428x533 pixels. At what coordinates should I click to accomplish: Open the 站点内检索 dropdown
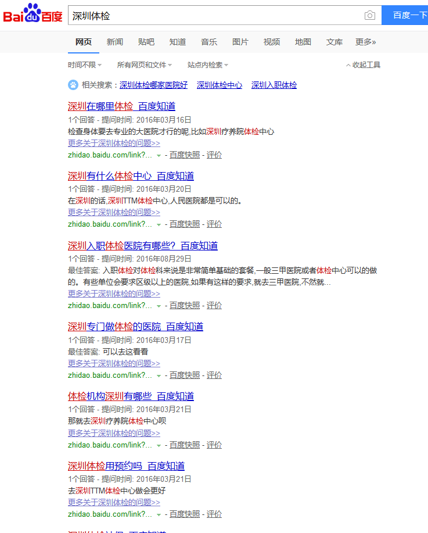(207, 65)
